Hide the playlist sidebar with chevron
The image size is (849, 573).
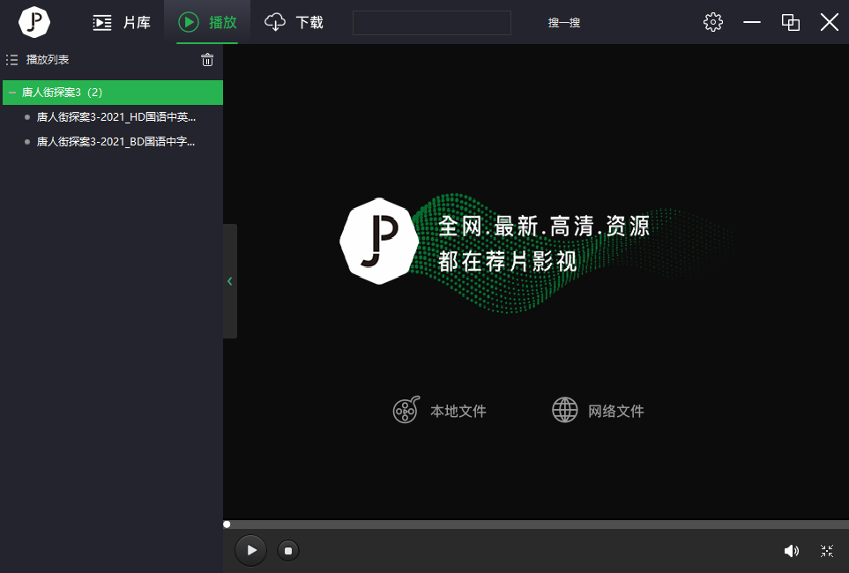(x=230, y=281)
